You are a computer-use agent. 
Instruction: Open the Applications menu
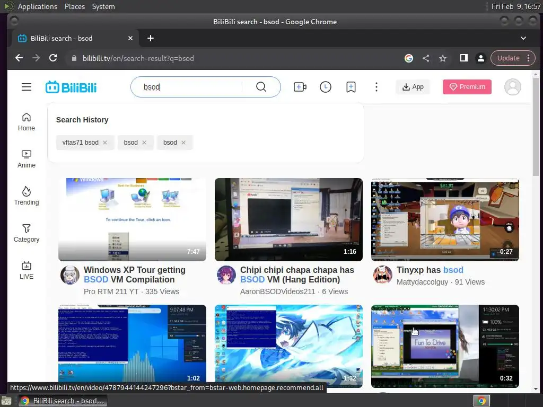click(38, 6)
